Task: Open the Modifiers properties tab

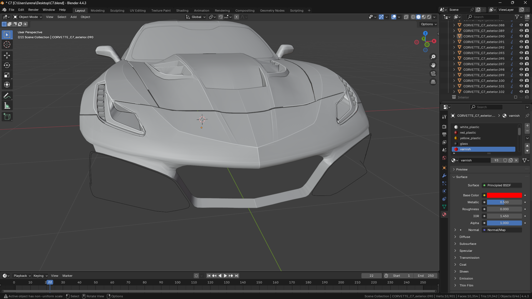Action: pyautogui.click(x=444, y=176)
